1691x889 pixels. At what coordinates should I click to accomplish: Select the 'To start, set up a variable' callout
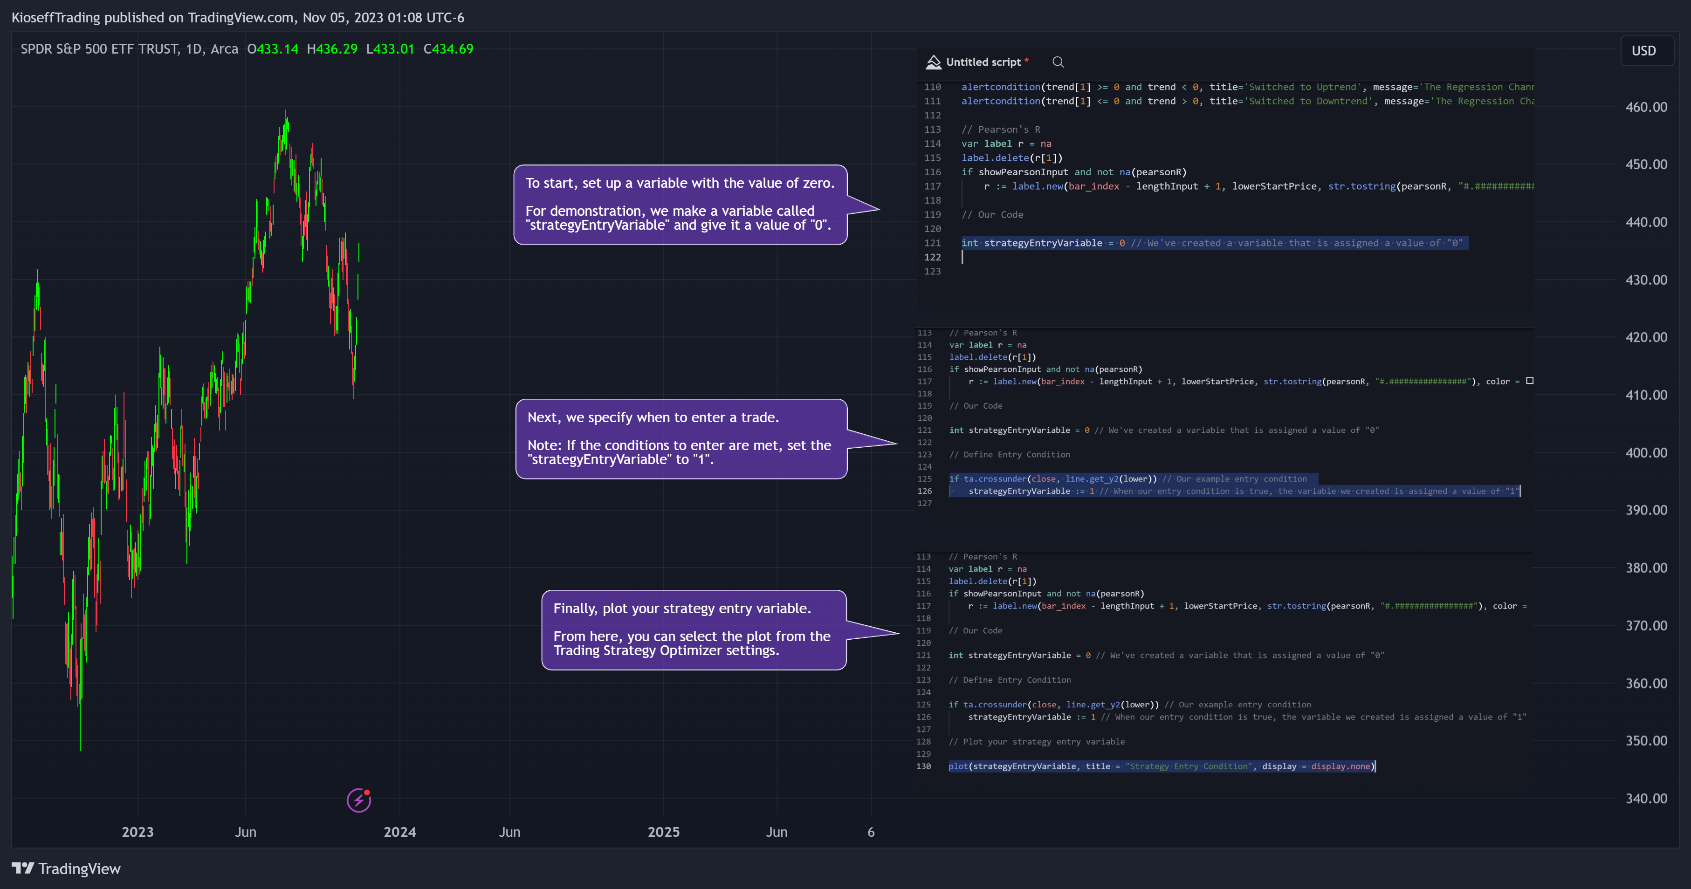pos(680,204)
